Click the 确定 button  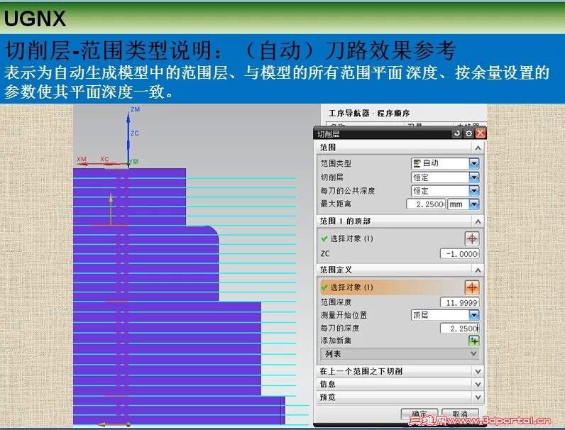(419, 414)
